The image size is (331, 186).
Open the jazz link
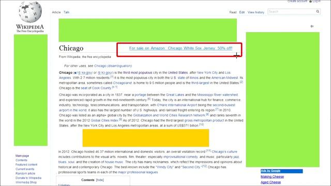tap(236, 157)
